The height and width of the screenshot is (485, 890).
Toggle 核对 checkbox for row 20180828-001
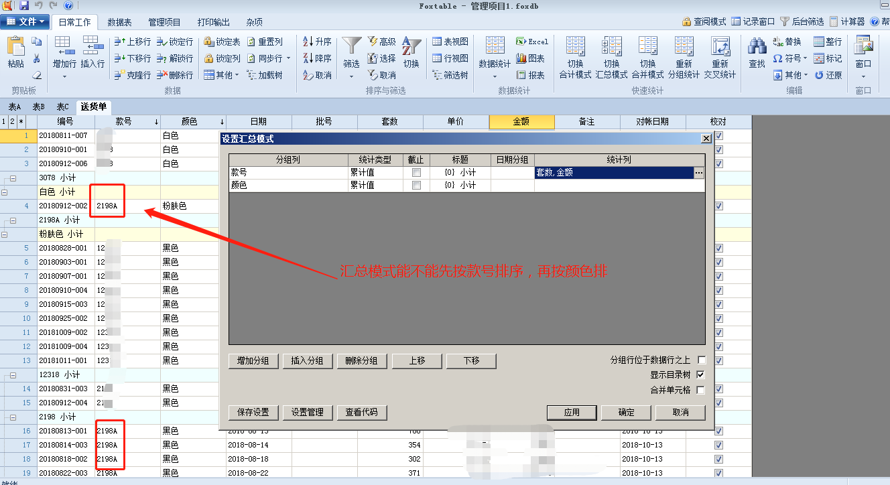click(x=719, y=248)
